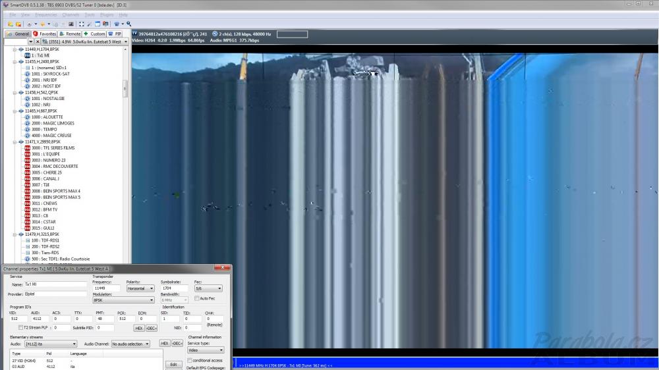Click the window layout icon in the toolbar
The width and height of the screenshot is (659, 370).
98,24
